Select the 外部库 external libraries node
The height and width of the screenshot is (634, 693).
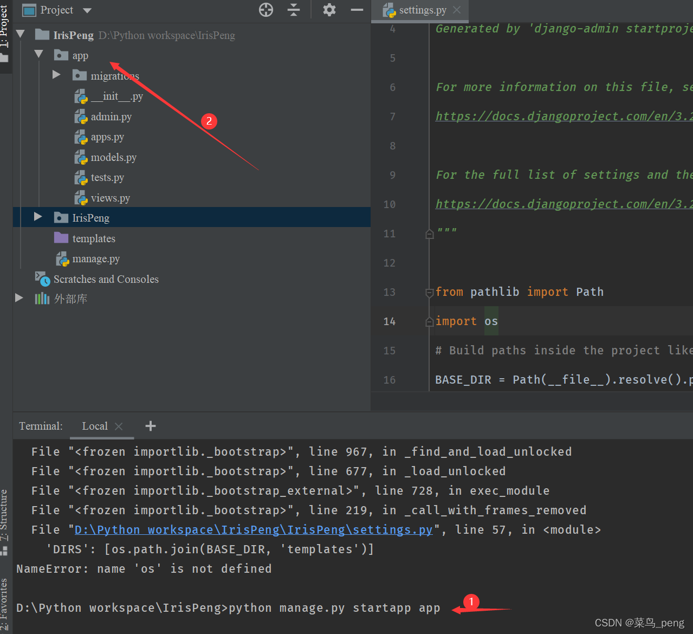click(71, 299)
